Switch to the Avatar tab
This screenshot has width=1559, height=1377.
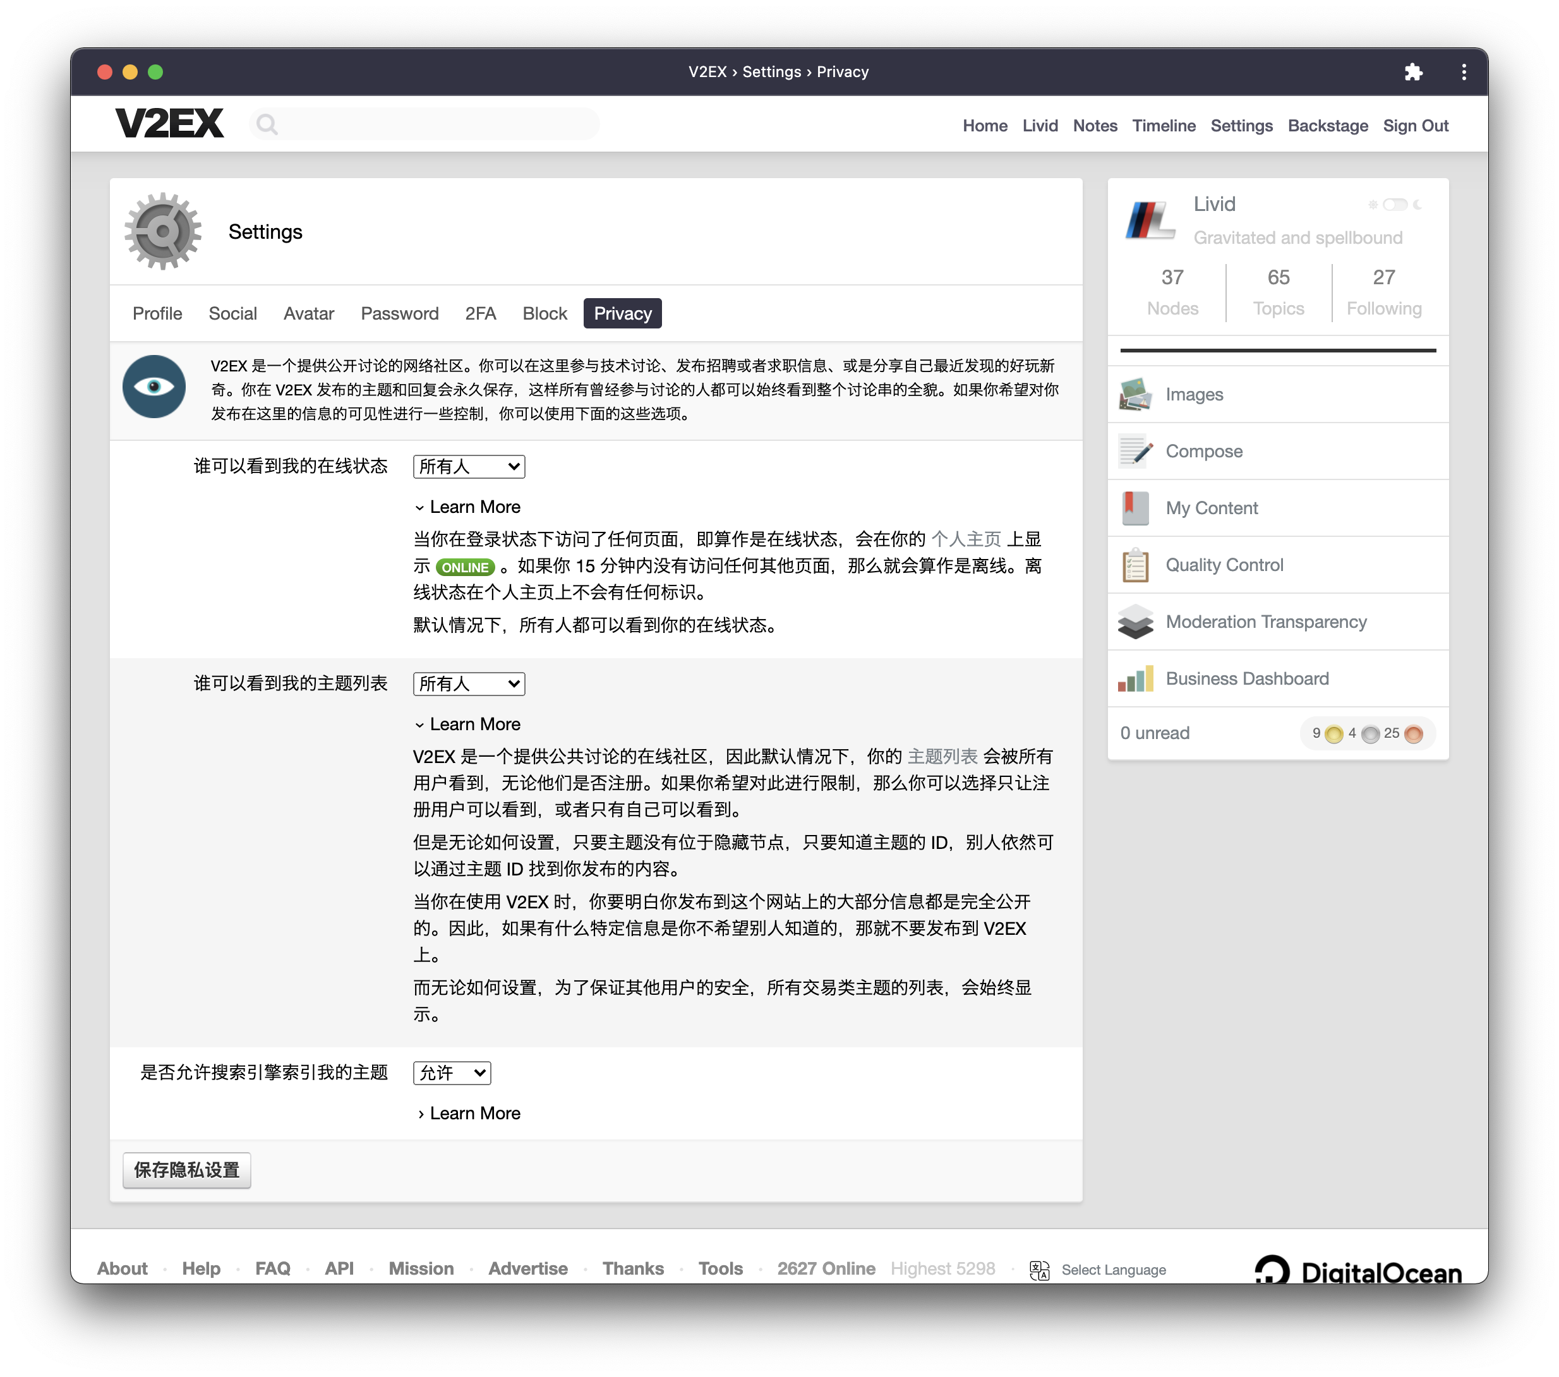pos(308,313)
